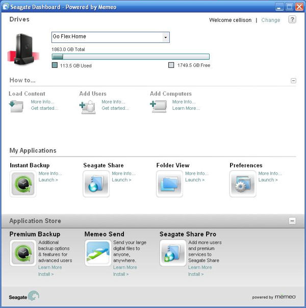Click Learn More for Memeo Send
This screenshot has height=308, width=306.
(125, 267)
